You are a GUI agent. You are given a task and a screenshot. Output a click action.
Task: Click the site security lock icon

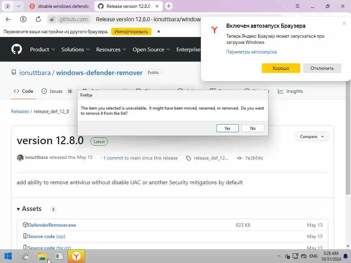[x=52, y=19]
